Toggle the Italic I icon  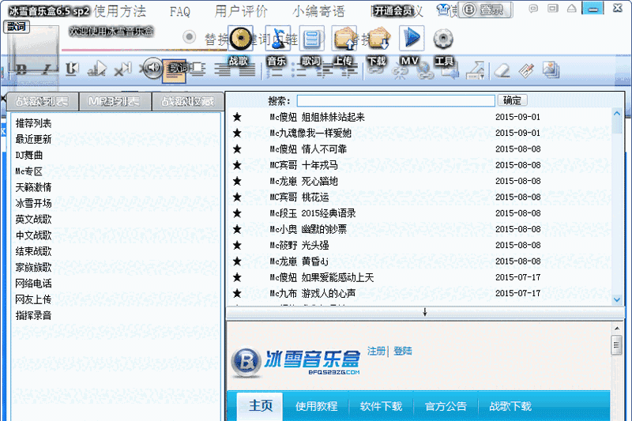tap(47, 70)
